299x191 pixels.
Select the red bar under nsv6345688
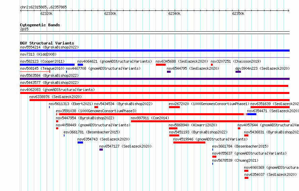click(161, 65)
